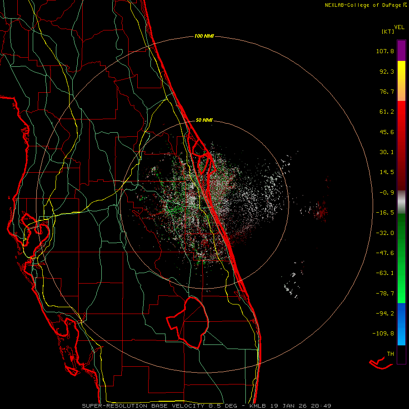The image size is (409, 409).
Task: Click the Super-Resolution Base Velocity caption text
Action: pyautogui.click(x=207, y=406)
